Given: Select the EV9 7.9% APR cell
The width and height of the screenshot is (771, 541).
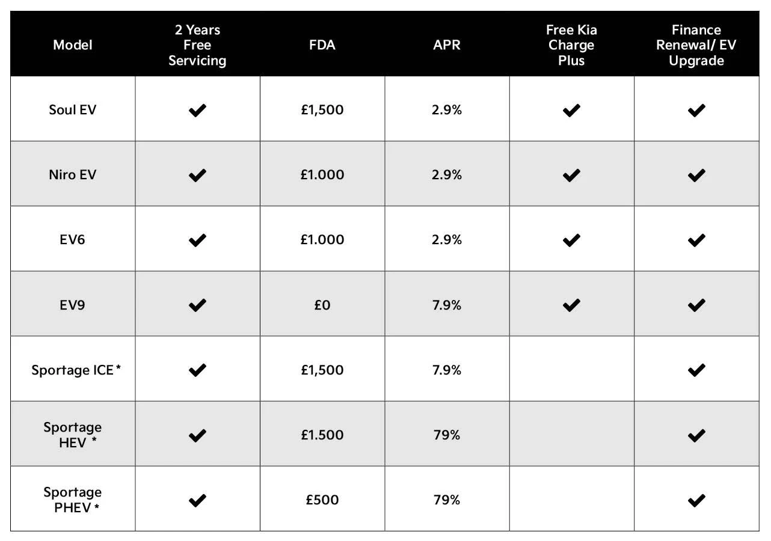Looking at the screenshot, I should [x=447, y=305].
